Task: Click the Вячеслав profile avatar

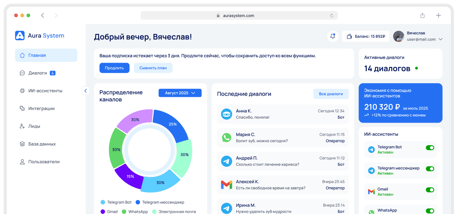Action: 399,37
